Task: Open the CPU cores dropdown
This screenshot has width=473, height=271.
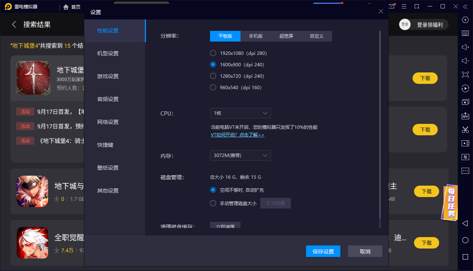Action: click(x=240, y=113)
